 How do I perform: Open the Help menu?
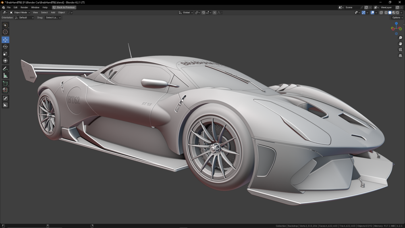45,8
